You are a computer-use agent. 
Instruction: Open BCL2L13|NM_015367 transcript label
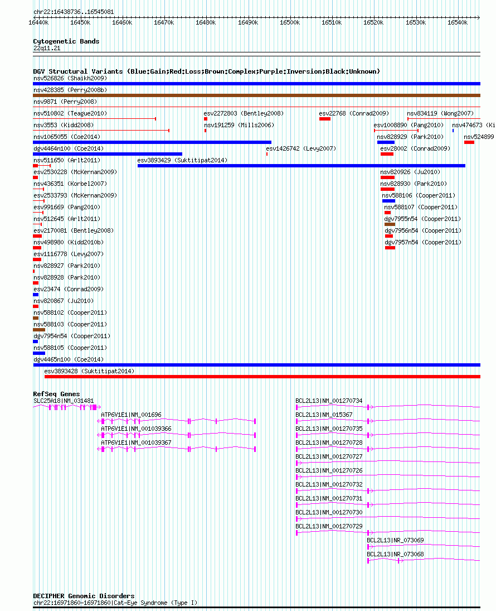(324, 415)
